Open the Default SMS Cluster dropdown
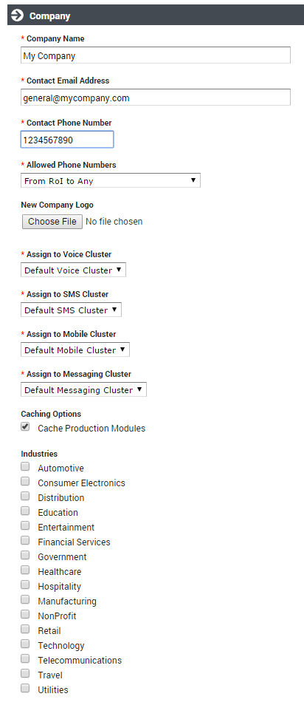This screenshot has width=304, height=702. pyautogui.click(x=71, y=310)
